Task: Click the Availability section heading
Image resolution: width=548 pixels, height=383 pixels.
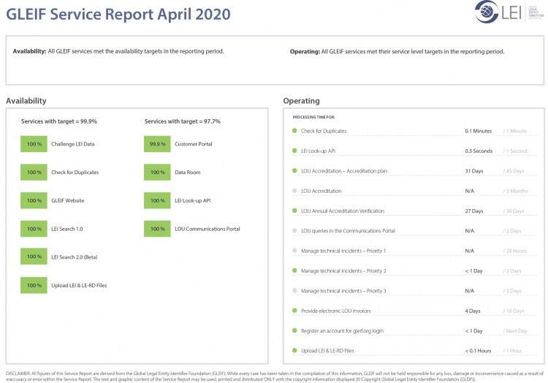Action: (26, 101)
